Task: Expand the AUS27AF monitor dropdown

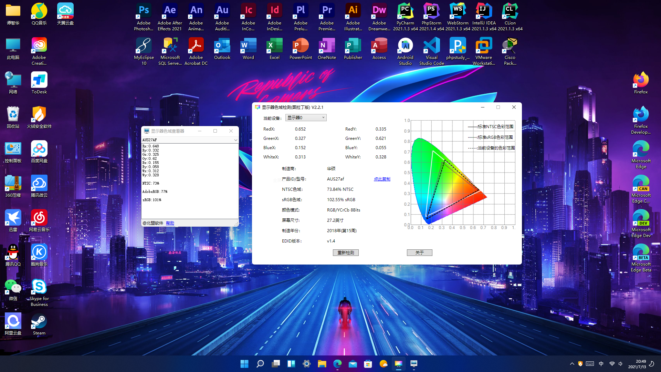Action: [x=235, y=140]
